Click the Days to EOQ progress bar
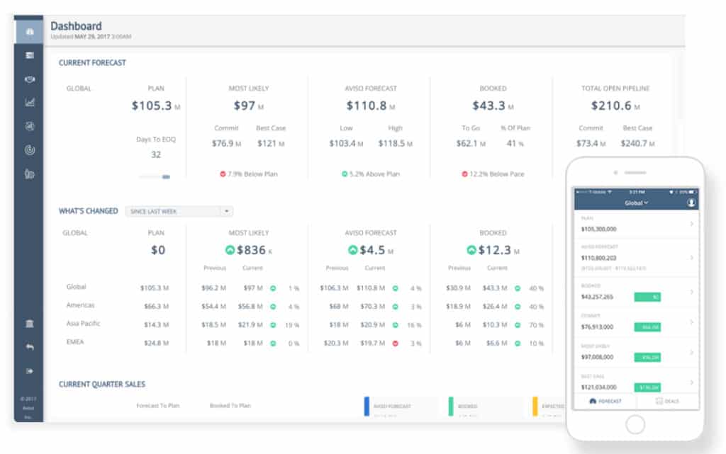The width and height of the screenshot is (726, 454). (x=155, y=176)
